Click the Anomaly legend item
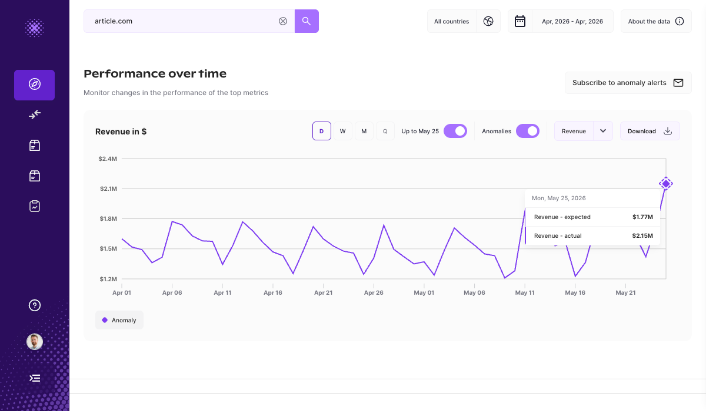This screenshot has height=411, width=706. click(x=119, y=320)
